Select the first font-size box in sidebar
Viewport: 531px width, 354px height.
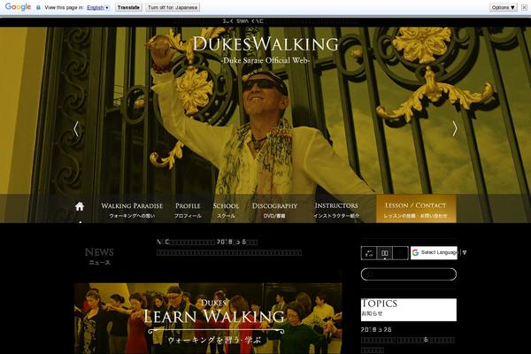point(369,253)
